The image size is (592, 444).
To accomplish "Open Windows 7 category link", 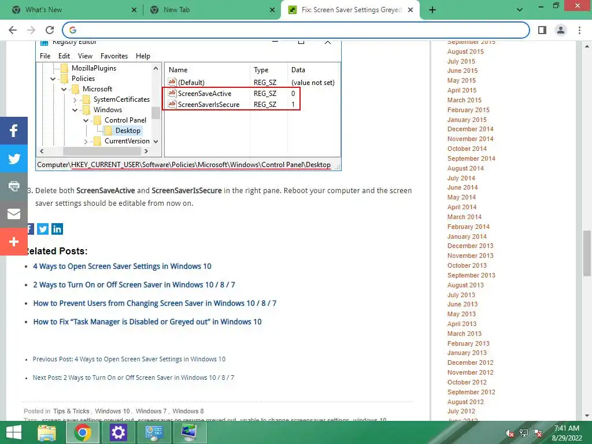I will [x=151, y=411].
